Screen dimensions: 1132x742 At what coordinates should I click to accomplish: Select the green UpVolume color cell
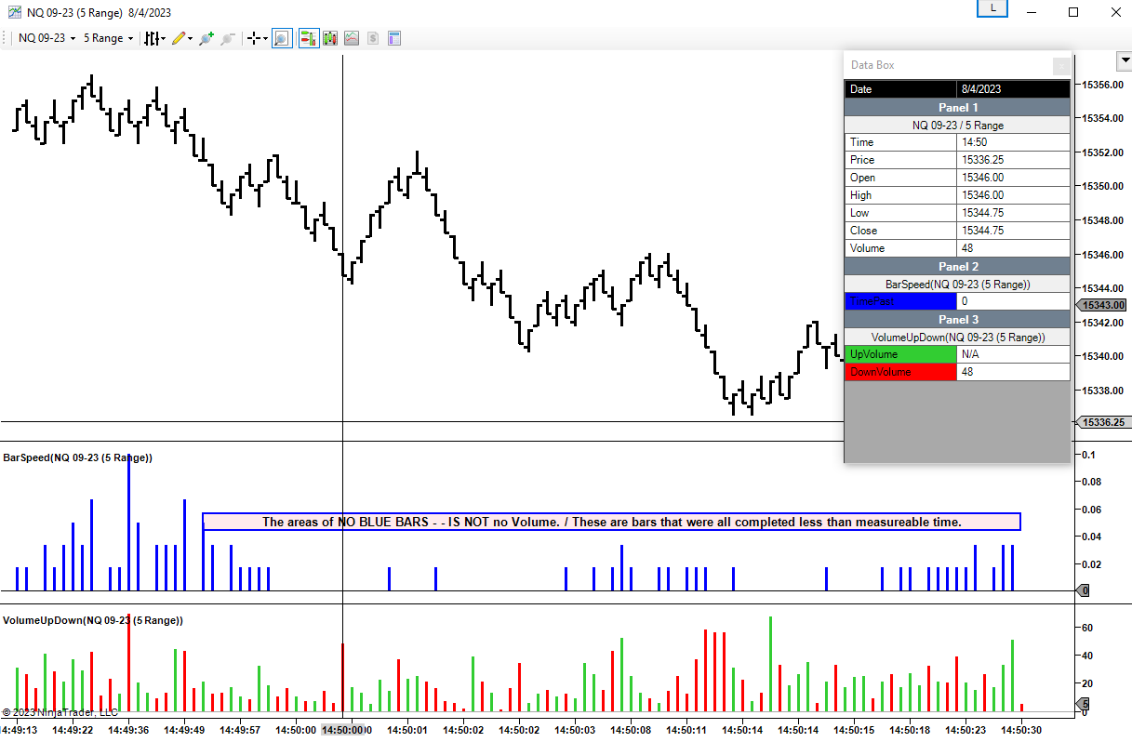point(900,354)
